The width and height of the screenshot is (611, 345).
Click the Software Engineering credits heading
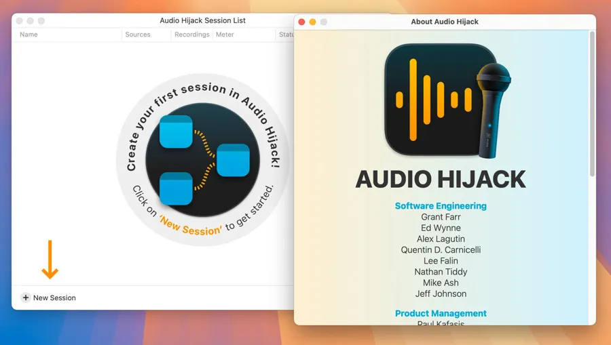[441, 206]
